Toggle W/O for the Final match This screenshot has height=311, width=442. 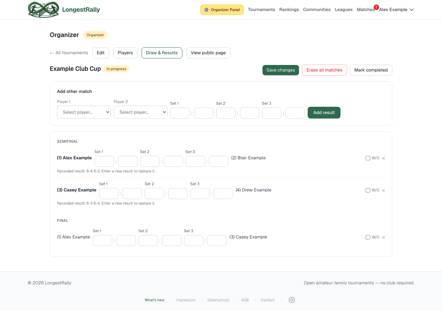click(x=368, y=237)
